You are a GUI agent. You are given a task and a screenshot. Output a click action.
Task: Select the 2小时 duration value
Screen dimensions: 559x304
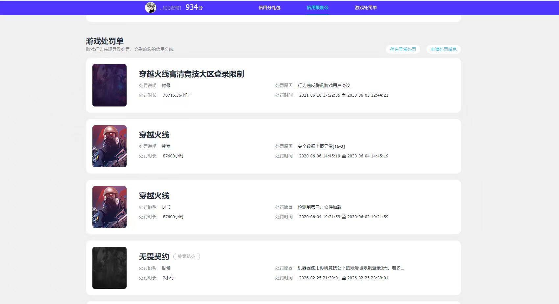[x=168, y=278]
